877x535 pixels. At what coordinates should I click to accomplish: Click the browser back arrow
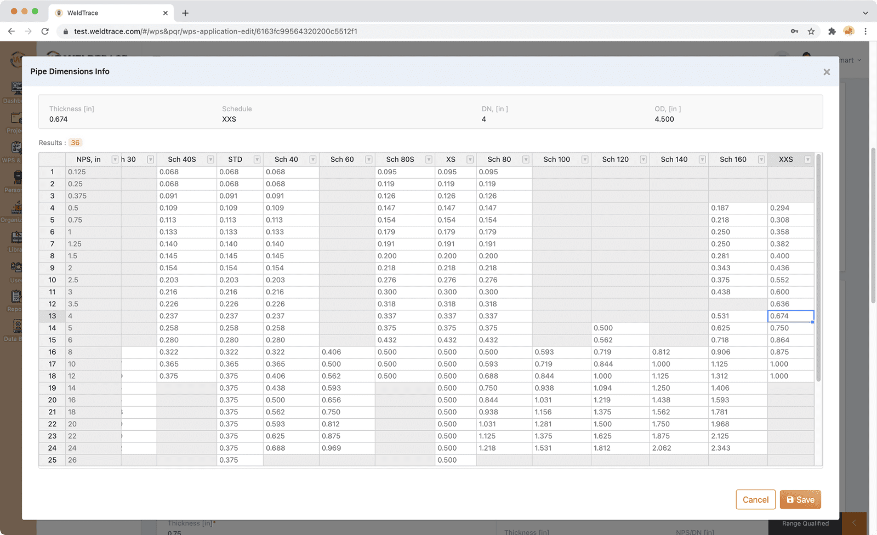click(x=12, y=31)
